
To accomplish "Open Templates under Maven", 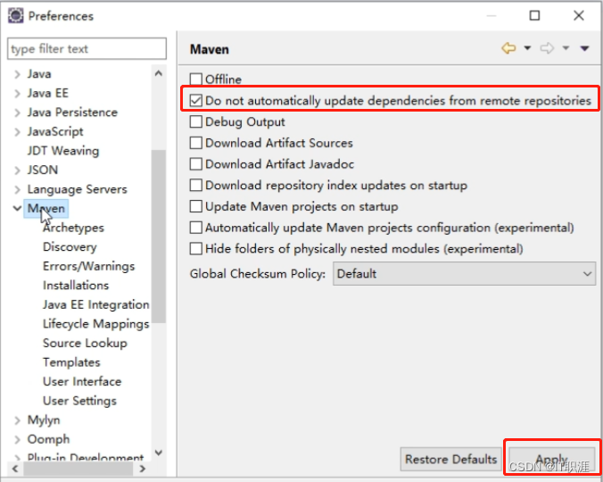I will pyautogui.click(x=71, y=362).
